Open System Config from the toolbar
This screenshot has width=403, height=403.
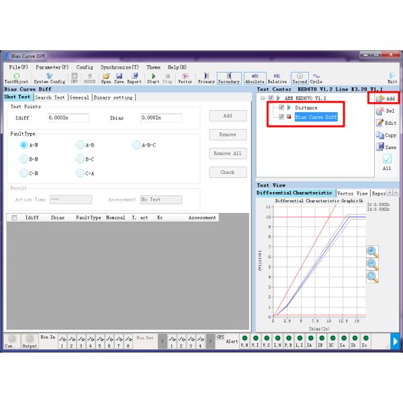pyautogui.click(x=50, y=77)
